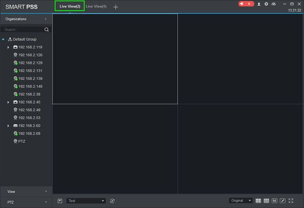Screen dimensions: 304x208
Task: Switch to the Live View(1) tab
Action: pyautogui.click(x=96, y=7)
